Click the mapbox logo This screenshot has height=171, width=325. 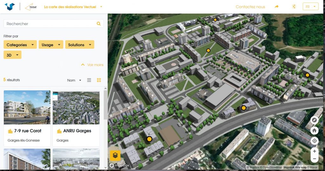(x=120, y=165)
